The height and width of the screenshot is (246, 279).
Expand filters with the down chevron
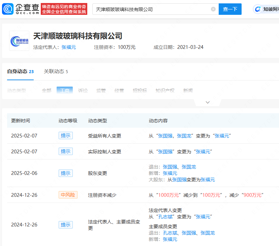208,102
